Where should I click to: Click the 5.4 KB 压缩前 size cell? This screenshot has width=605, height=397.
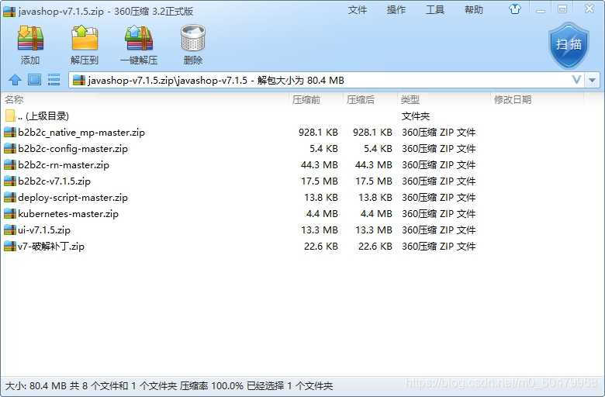pyautogui.click(x=323, y=149)
